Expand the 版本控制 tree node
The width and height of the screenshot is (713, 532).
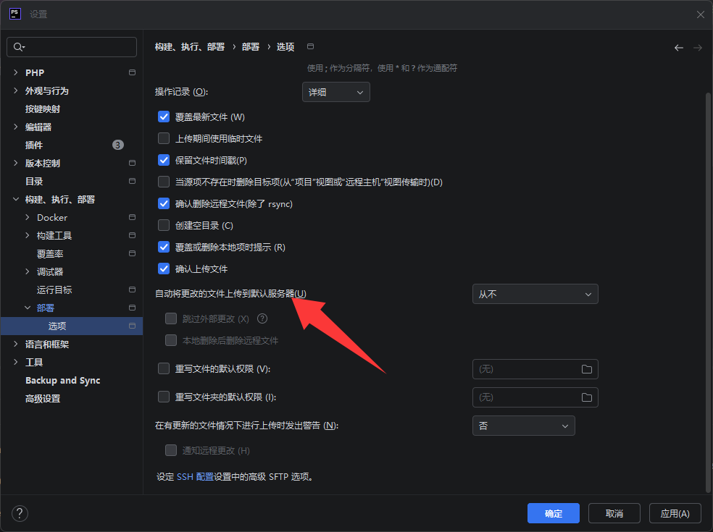pyautogui.click(x=16, y=163)
